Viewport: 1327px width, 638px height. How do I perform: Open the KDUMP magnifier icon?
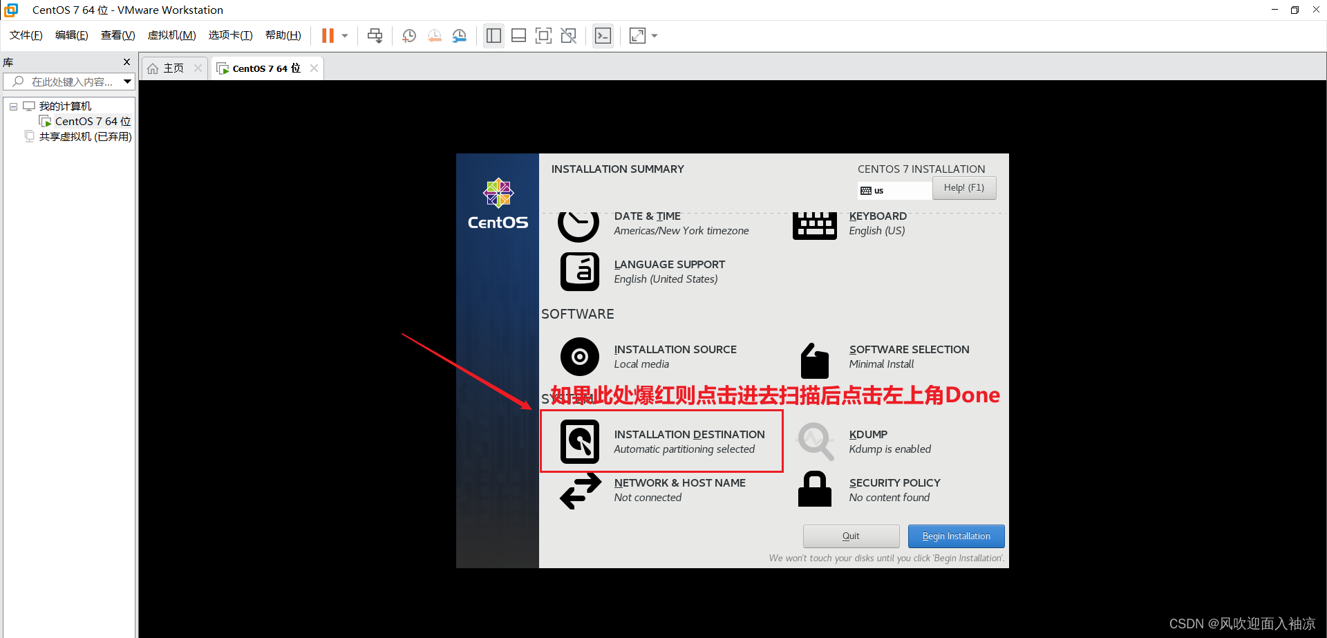pos(816,441)
